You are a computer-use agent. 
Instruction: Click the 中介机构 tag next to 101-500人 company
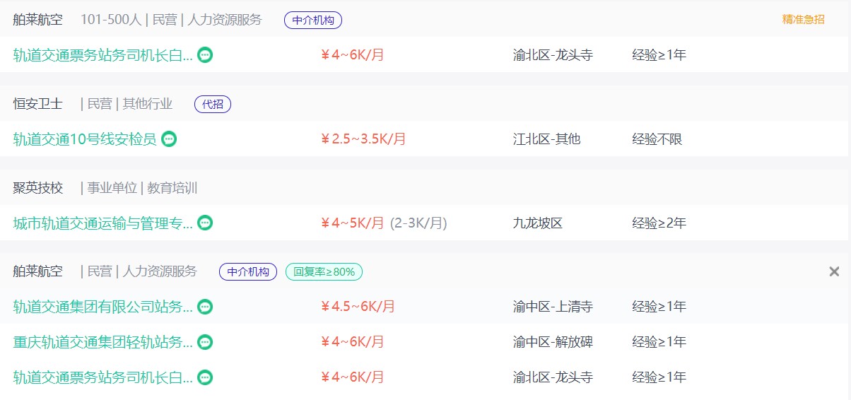[x=313, y=20]
